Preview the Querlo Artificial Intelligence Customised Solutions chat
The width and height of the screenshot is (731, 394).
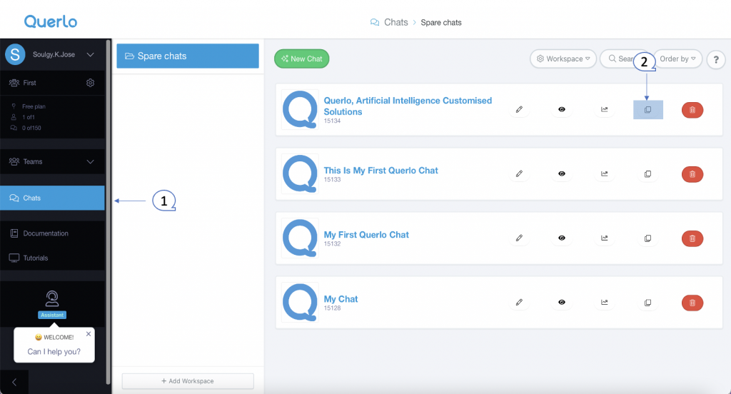coord(562,110)
